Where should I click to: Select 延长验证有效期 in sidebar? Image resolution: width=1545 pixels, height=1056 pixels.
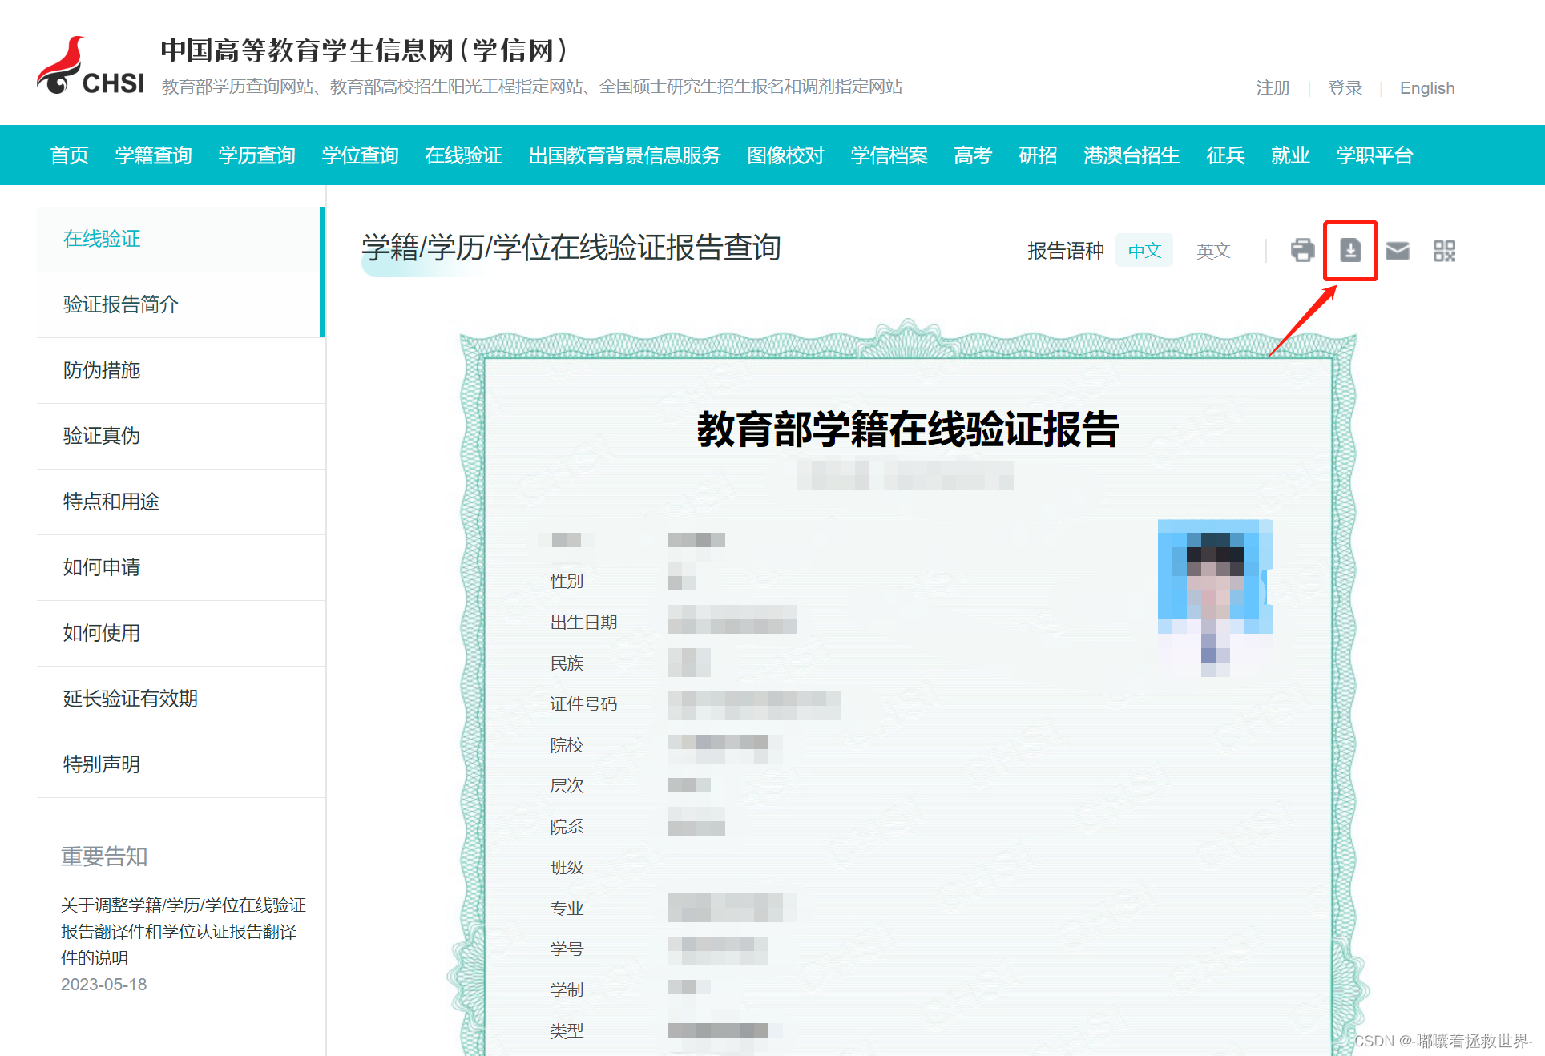tap(130, 699)
